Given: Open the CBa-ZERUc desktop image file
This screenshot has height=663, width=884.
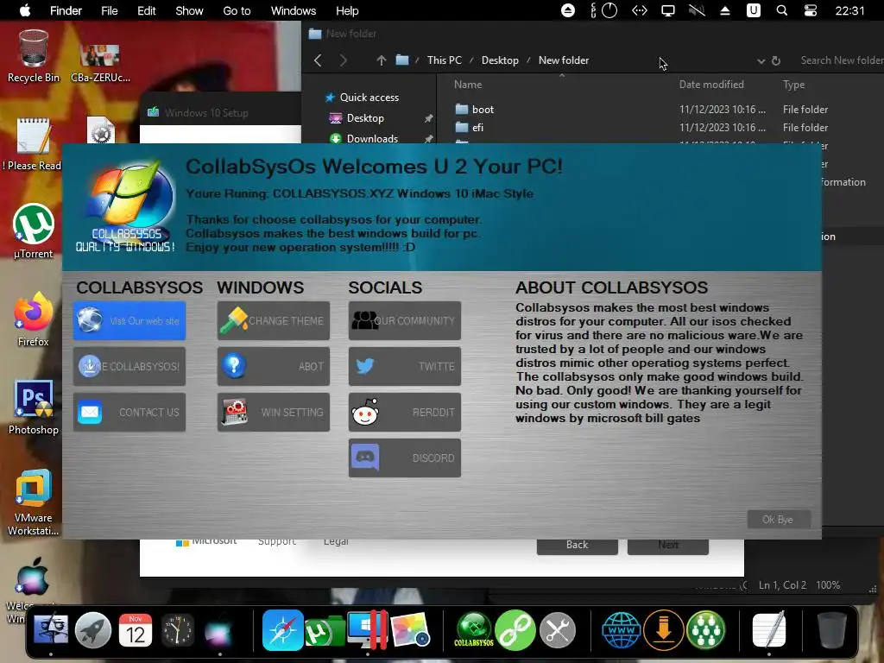Looking at the screenshot, I should point(100,62).
